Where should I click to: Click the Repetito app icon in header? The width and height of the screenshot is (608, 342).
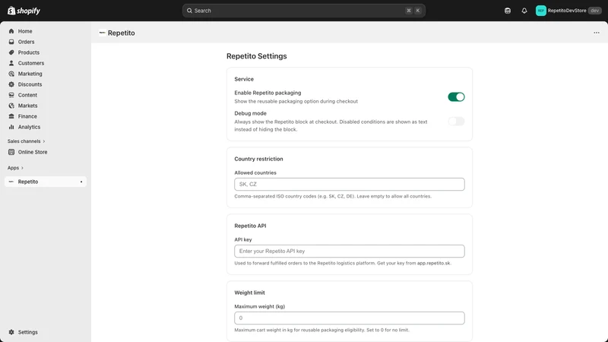click(102, 33)
